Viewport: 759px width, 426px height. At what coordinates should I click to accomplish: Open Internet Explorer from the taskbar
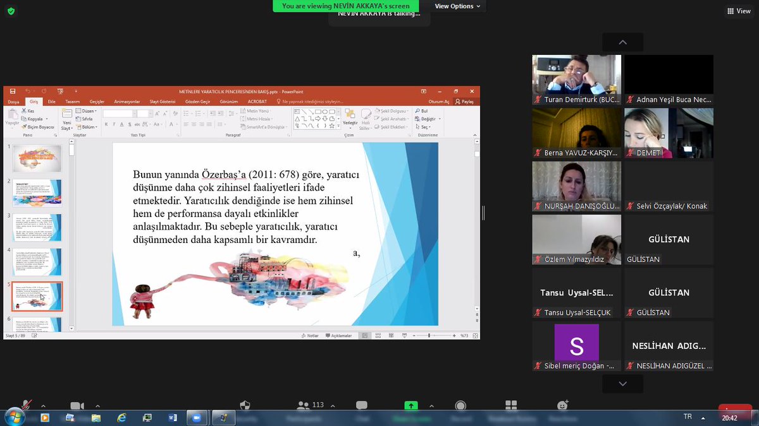pyautogui.click(x=121, y=418)
